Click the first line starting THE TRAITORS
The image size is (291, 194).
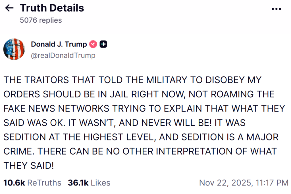tap(132, 80)
